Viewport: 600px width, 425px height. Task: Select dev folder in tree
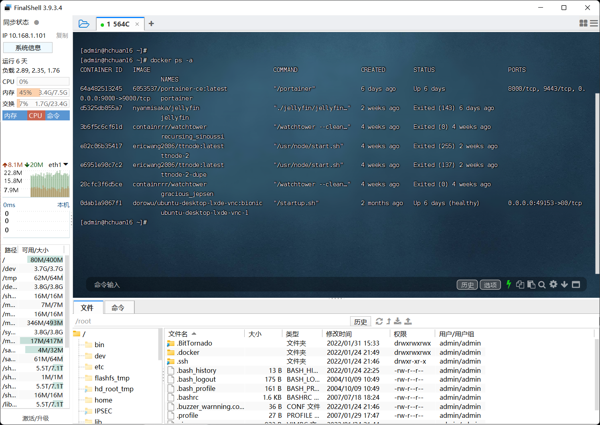click(95, 356)
